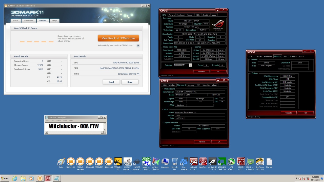Show hidden system tray icons

coord(296,178)
